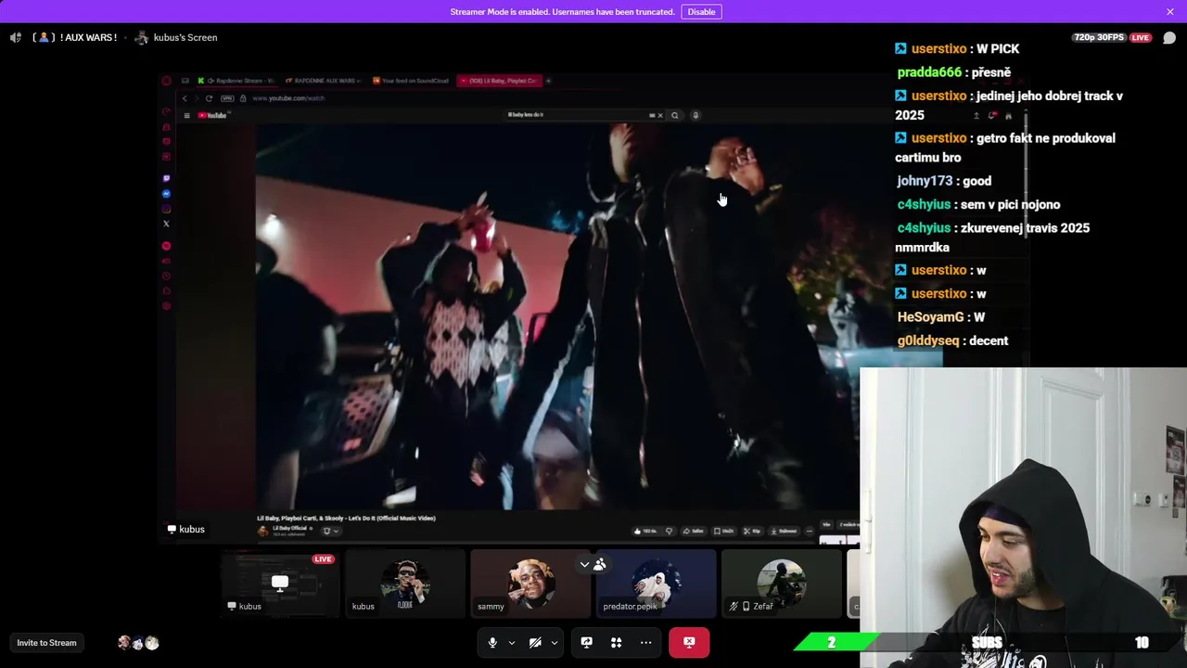Viewport: 1187px width, 668px height.
Task: Click the show members icon above tiles
Action: pos(600,564)
